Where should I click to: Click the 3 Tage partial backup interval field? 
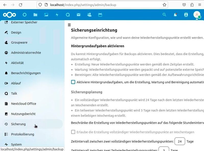pos(164,149)
